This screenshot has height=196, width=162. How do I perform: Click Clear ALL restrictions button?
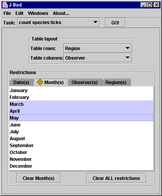click(x=116, y=178)
